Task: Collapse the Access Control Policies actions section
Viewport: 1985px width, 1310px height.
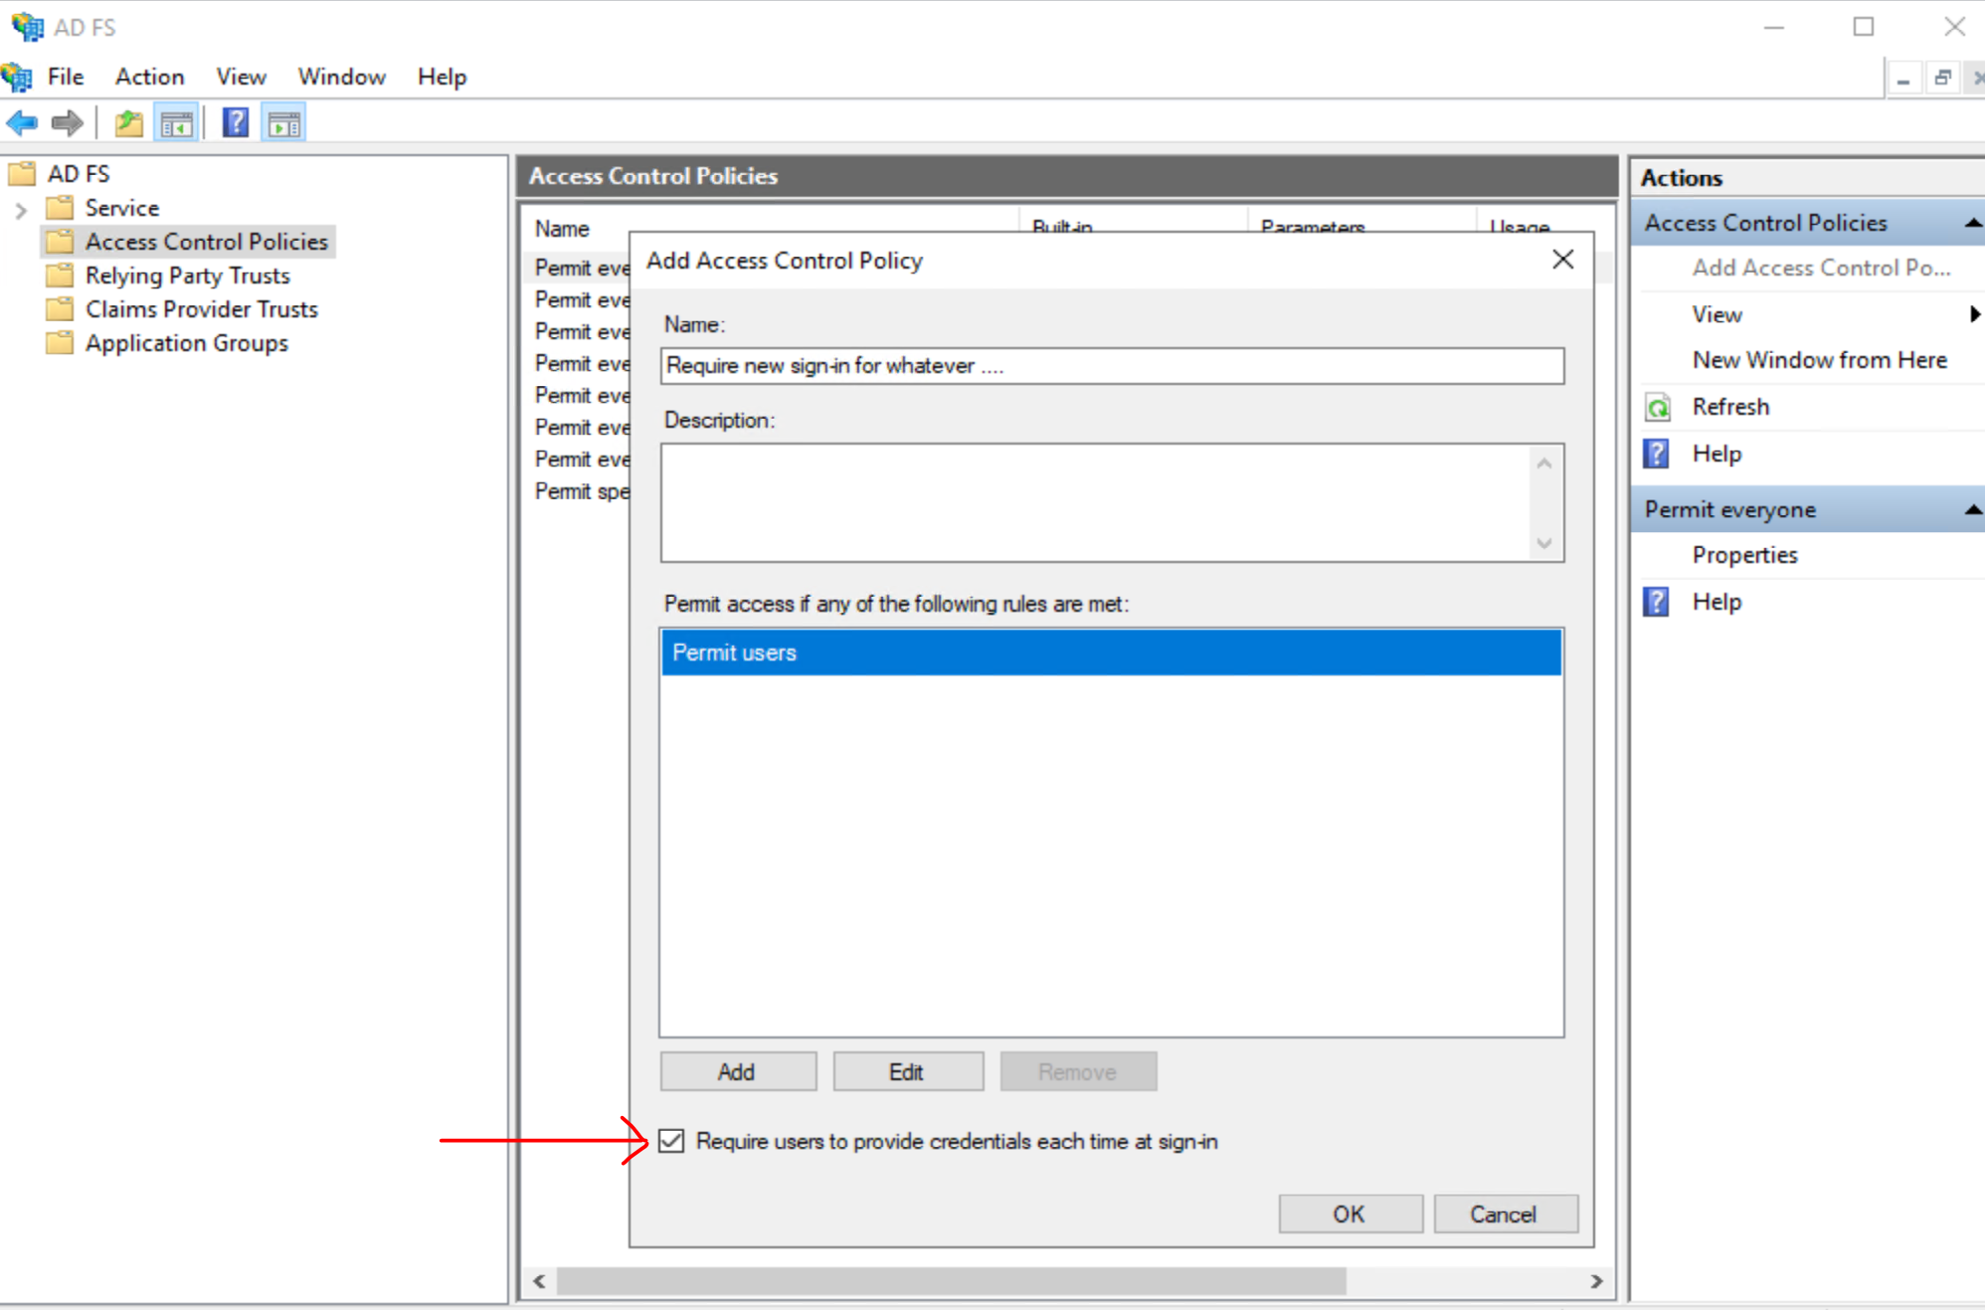Action: [1972, 223]
